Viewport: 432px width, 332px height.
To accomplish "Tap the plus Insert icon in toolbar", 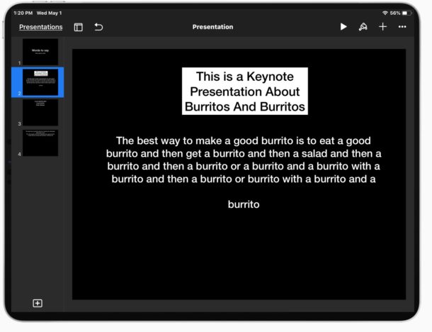I will pos(382,27).
